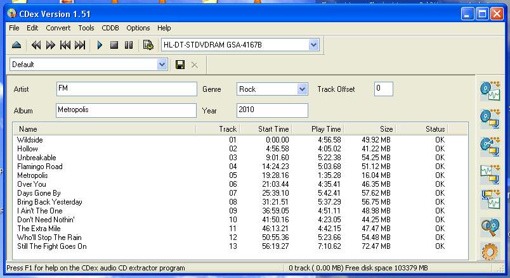Jump to next track button
The width and height of the screenshot is (510, 278).
[80, 45]
